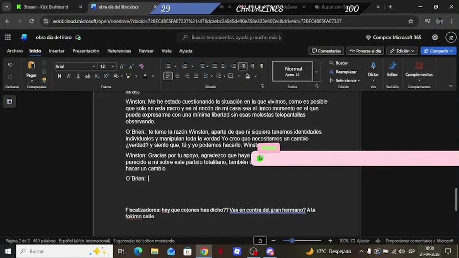Screen dimensions: 459x258
Task: Toggle left text alignment button
Action: [168, 76]
